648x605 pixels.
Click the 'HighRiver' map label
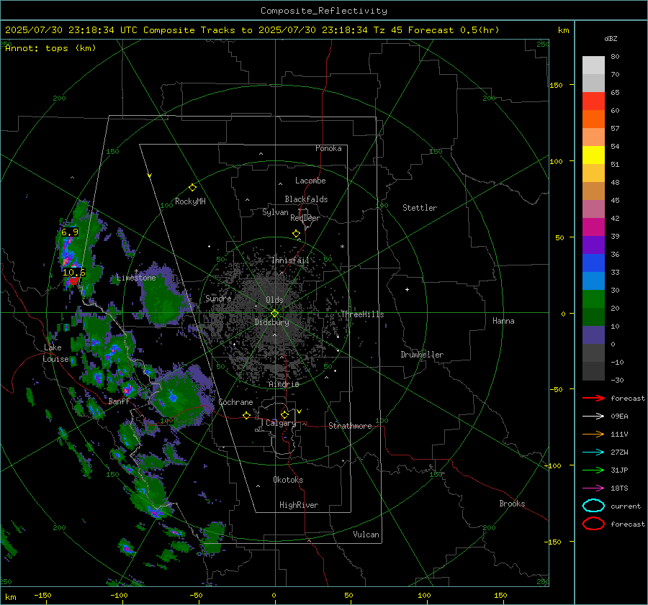(299, 505)
